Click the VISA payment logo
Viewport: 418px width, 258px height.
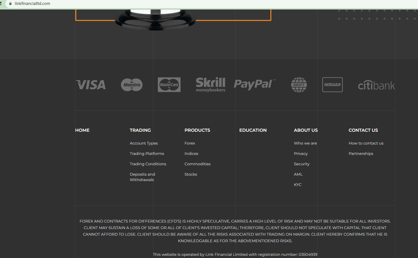coord(91,85)
